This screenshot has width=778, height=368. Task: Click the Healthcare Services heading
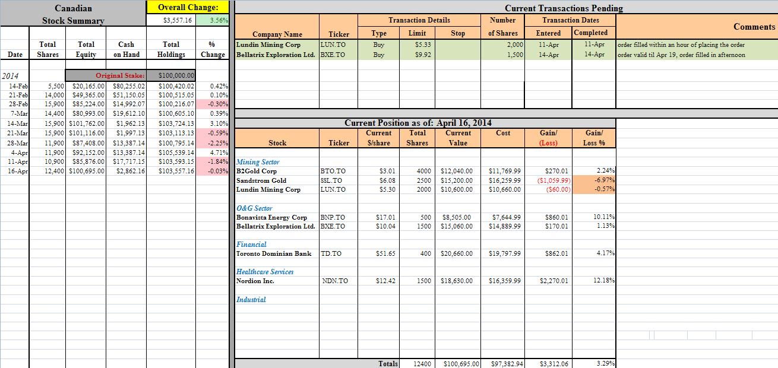tap(265, 271)
